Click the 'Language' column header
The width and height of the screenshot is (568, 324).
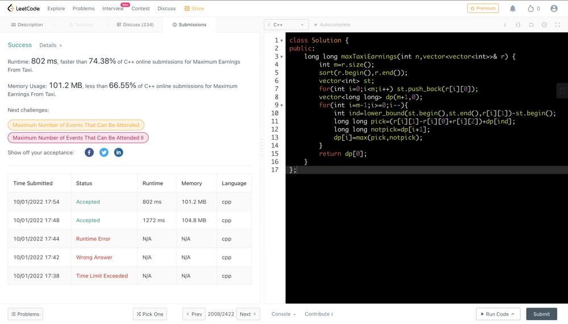pyautogui.click(x=234, y=183)
